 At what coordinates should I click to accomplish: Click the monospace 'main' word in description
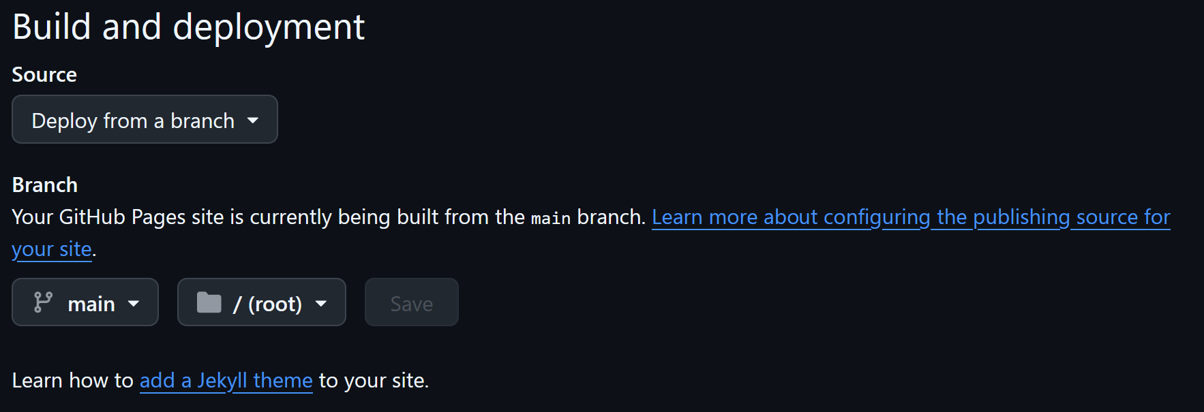[x=551, y=218]
